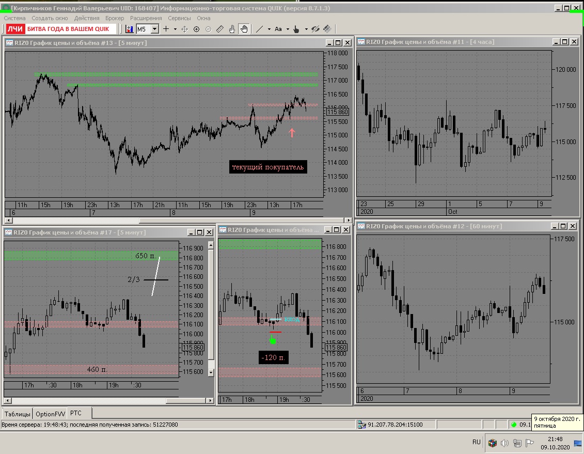
Task: Click the zoom in magnifier icon
Action: tap(197, 29)
